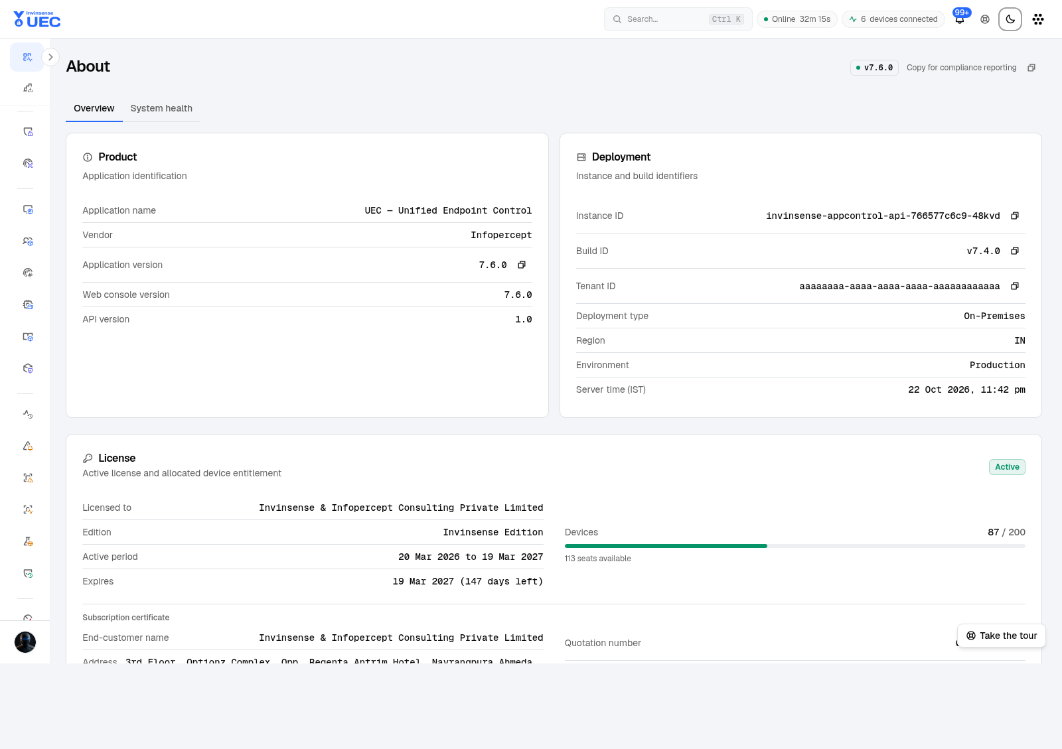
Task: Select the fingerprint-scan sidebar icon
Action: 27,163
